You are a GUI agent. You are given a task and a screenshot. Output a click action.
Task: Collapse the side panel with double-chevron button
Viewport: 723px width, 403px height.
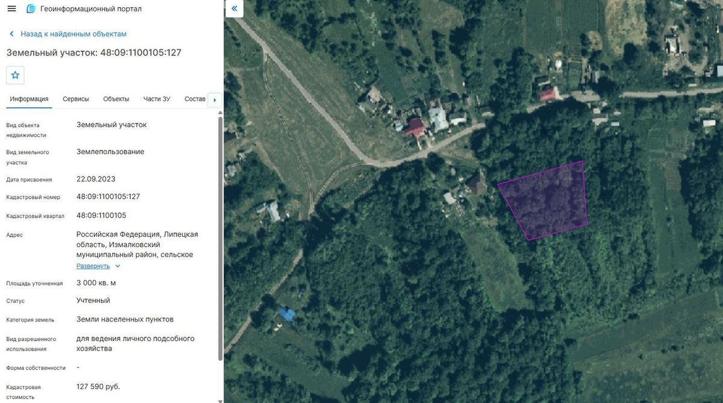[234, 8]
